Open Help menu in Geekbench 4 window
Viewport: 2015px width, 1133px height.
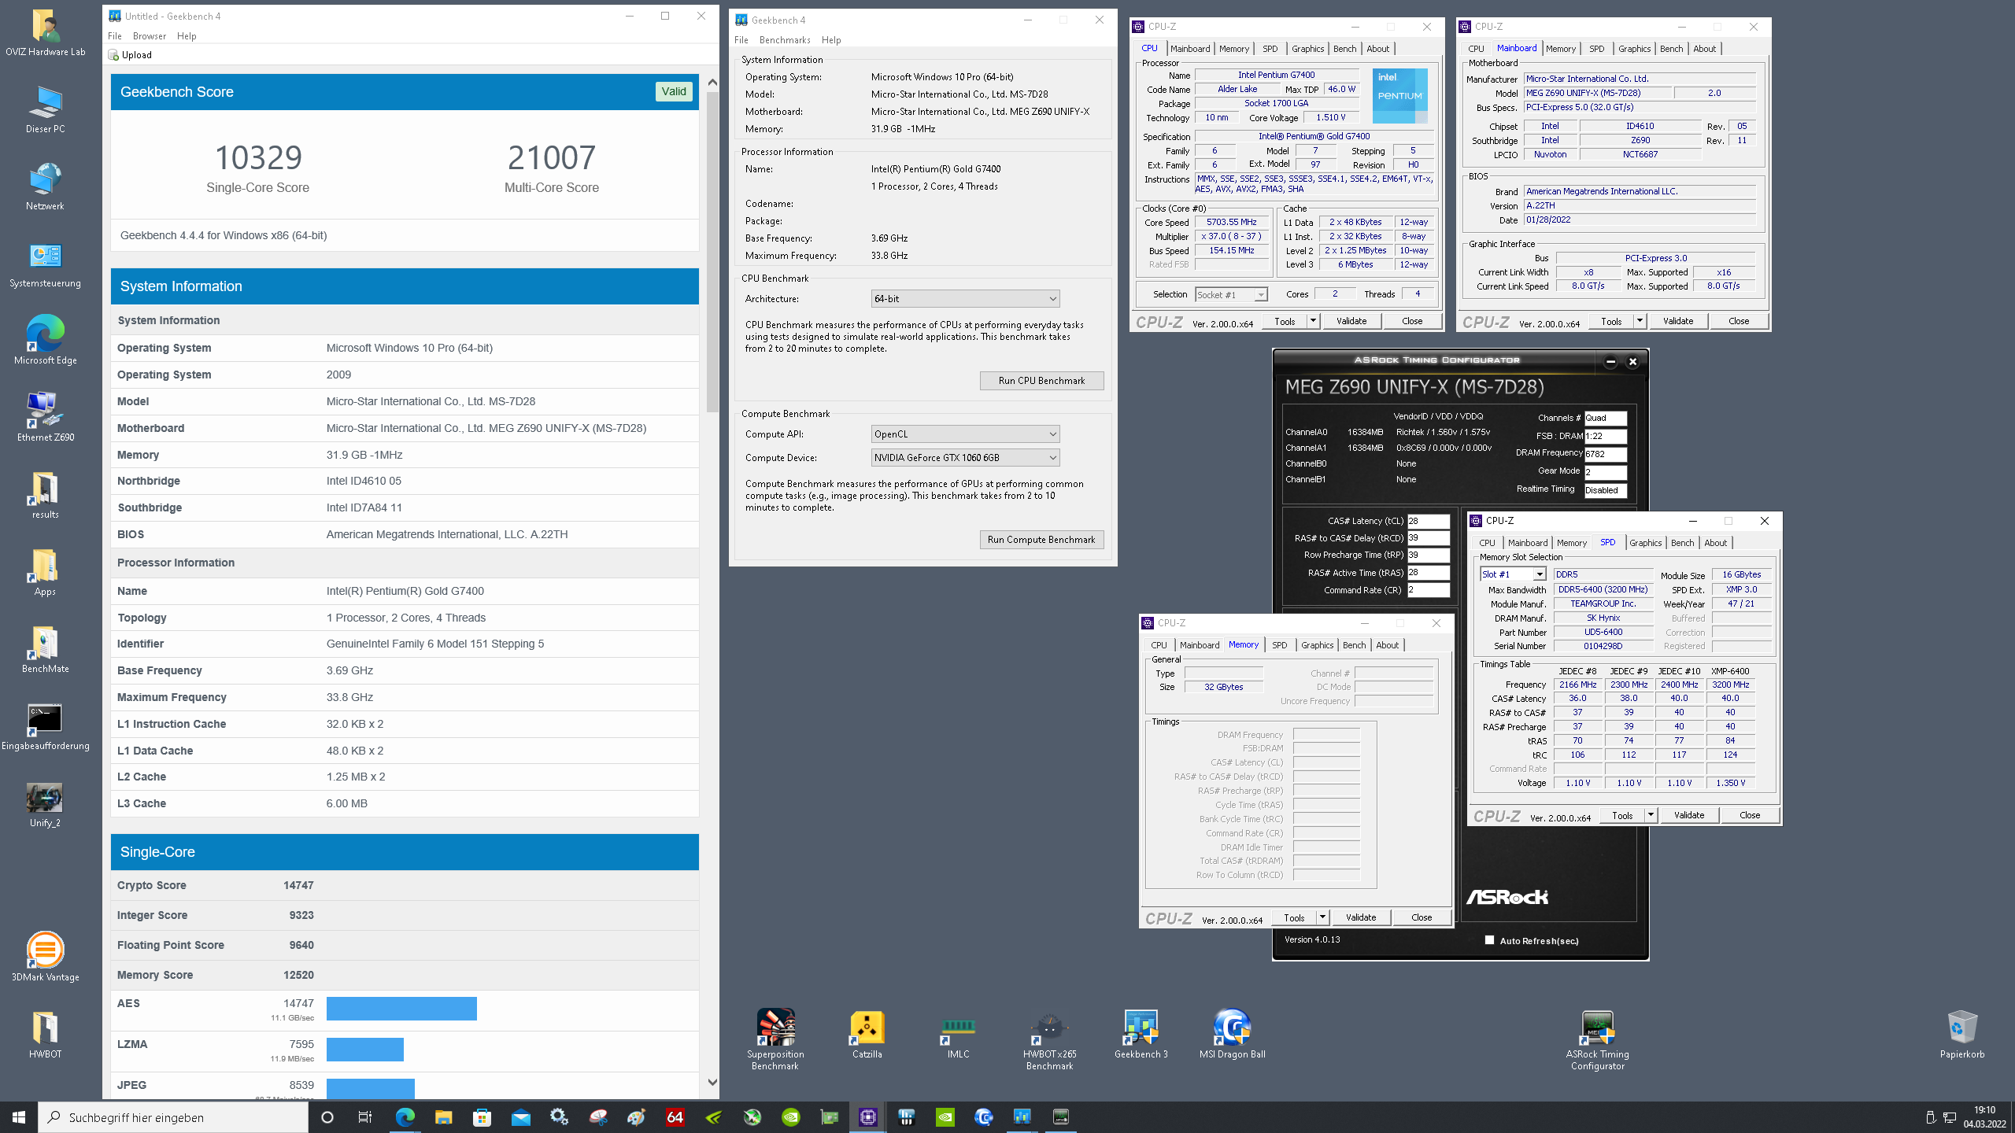831,40
